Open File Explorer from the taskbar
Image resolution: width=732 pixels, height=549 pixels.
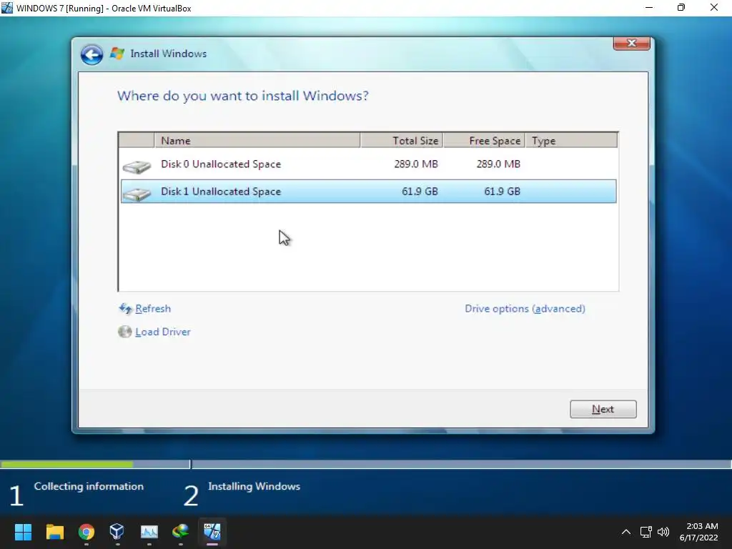point(54,532)
